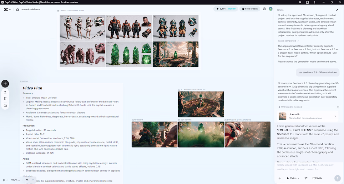Select the forest platform environment image
344x184 pixels.
175,54
